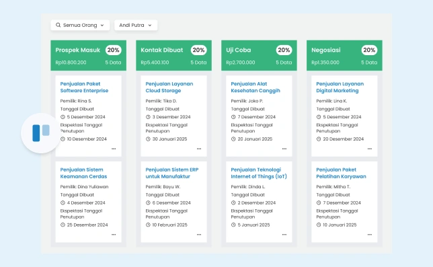Screen dimensions: 433x267
Task: Click the 20% badge in Negosiasi
Action: (369, 50)
